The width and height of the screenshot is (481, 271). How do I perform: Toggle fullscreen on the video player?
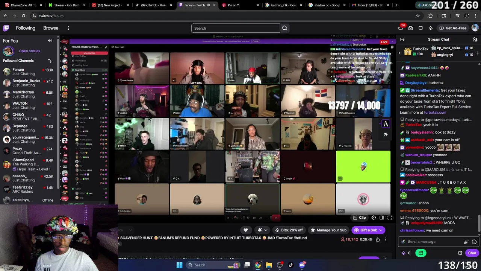[390, 218]
